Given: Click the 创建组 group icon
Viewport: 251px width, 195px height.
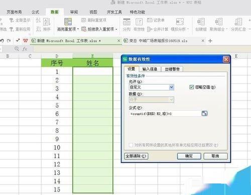Looking at the screenshot, I should [x=201, y=22].
